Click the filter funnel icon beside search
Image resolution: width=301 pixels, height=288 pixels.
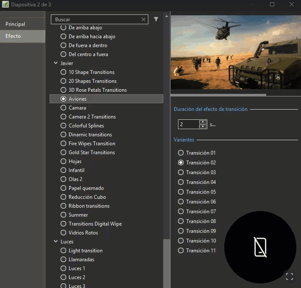tap(156, 19)
